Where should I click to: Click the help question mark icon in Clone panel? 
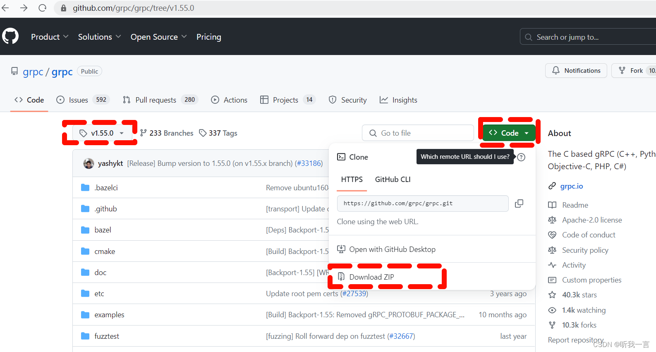521,157
